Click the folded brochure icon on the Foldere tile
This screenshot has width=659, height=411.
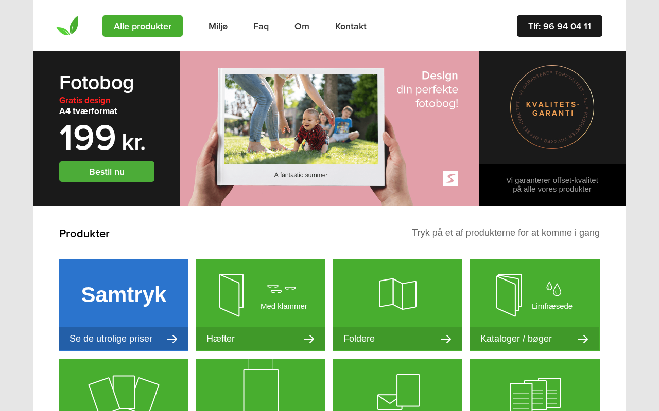coord(397,294)
